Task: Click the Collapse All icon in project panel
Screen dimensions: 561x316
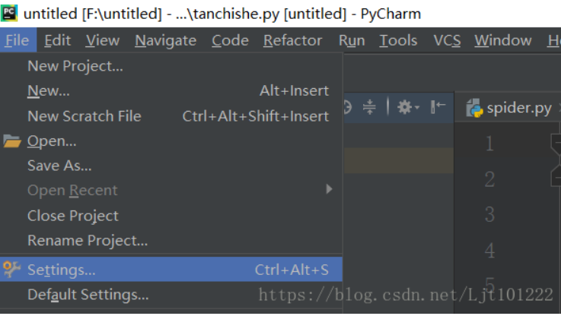Action: pos(369,108)
